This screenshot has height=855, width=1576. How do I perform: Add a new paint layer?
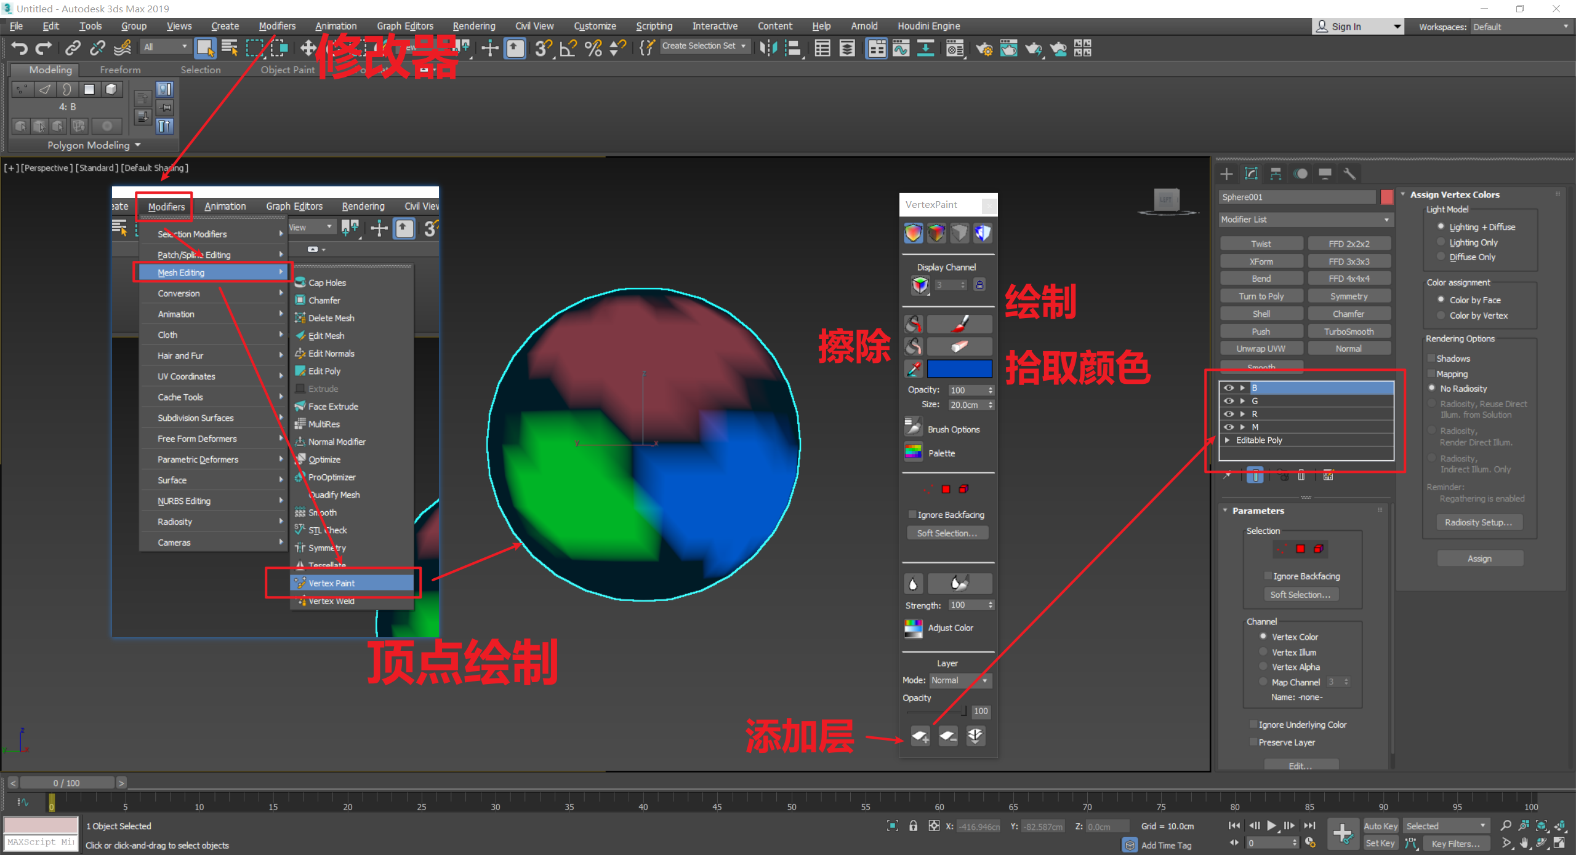click(921, 736)
